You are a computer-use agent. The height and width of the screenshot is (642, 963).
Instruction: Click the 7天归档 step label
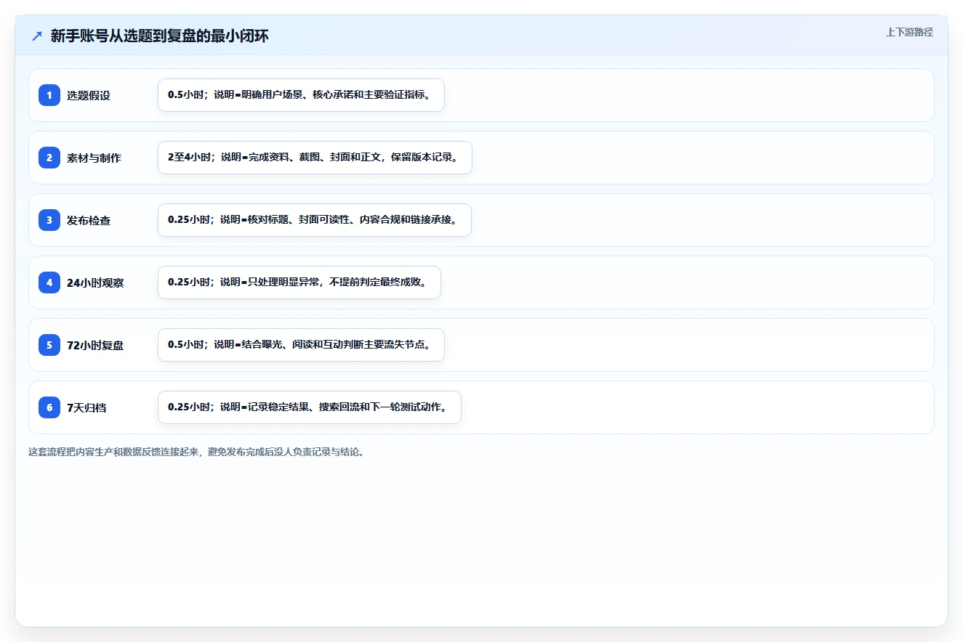[86, 407]
